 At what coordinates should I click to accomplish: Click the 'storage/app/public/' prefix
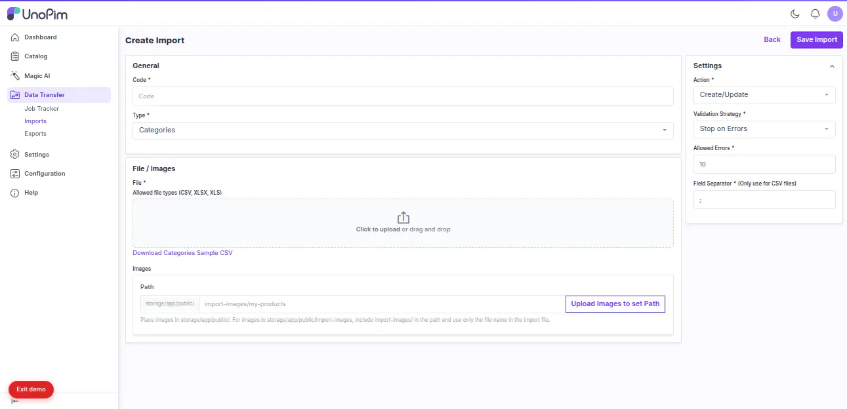[x=170, y=304]
